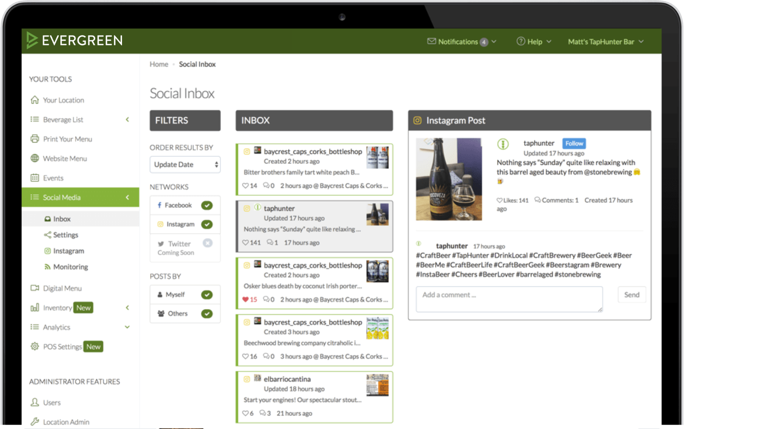Click the red heart on Osker blues post
The height and width of the screenshot is (429, 763).
(x=245, y=300)
